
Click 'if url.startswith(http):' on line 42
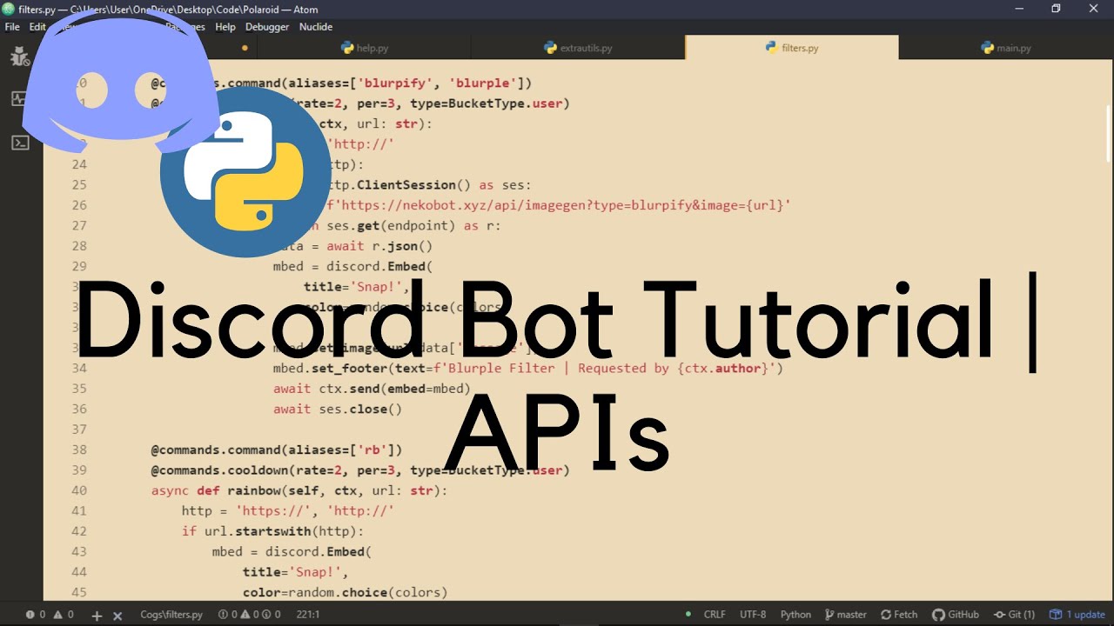tap(273, 531)
